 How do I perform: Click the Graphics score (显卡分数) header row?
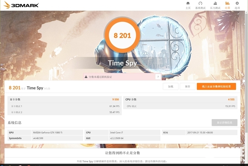pyautogui.click(x=65, y=99)
